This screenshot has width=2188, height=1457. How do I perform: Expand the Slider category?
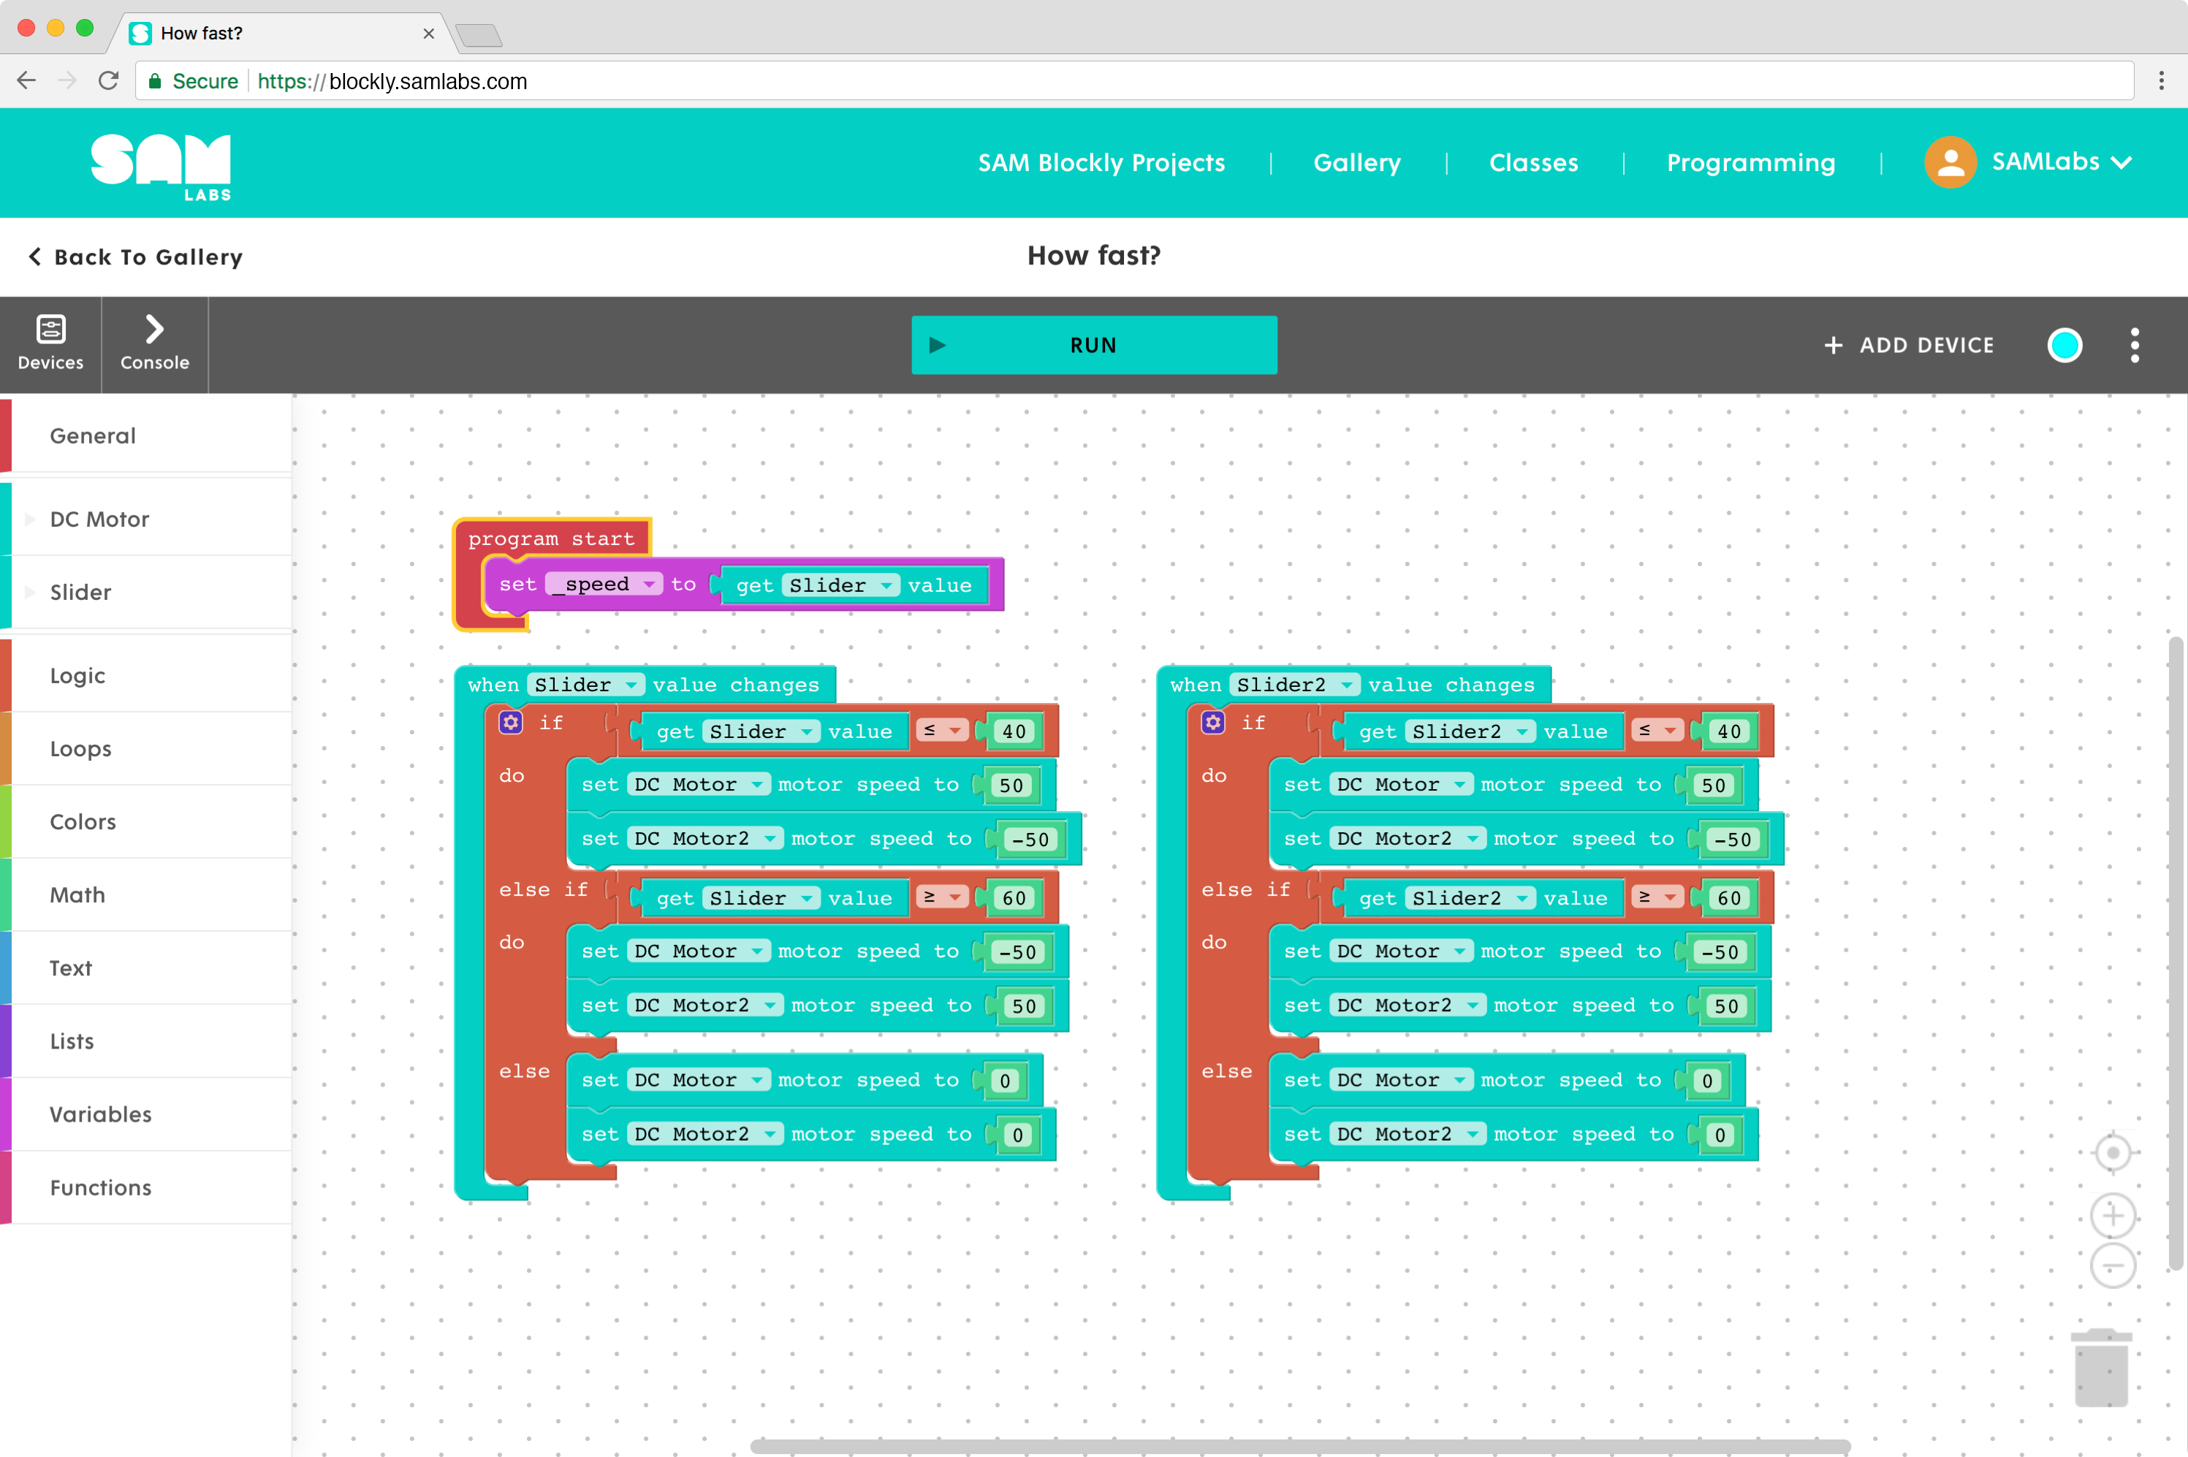click(x=81, y=592)
